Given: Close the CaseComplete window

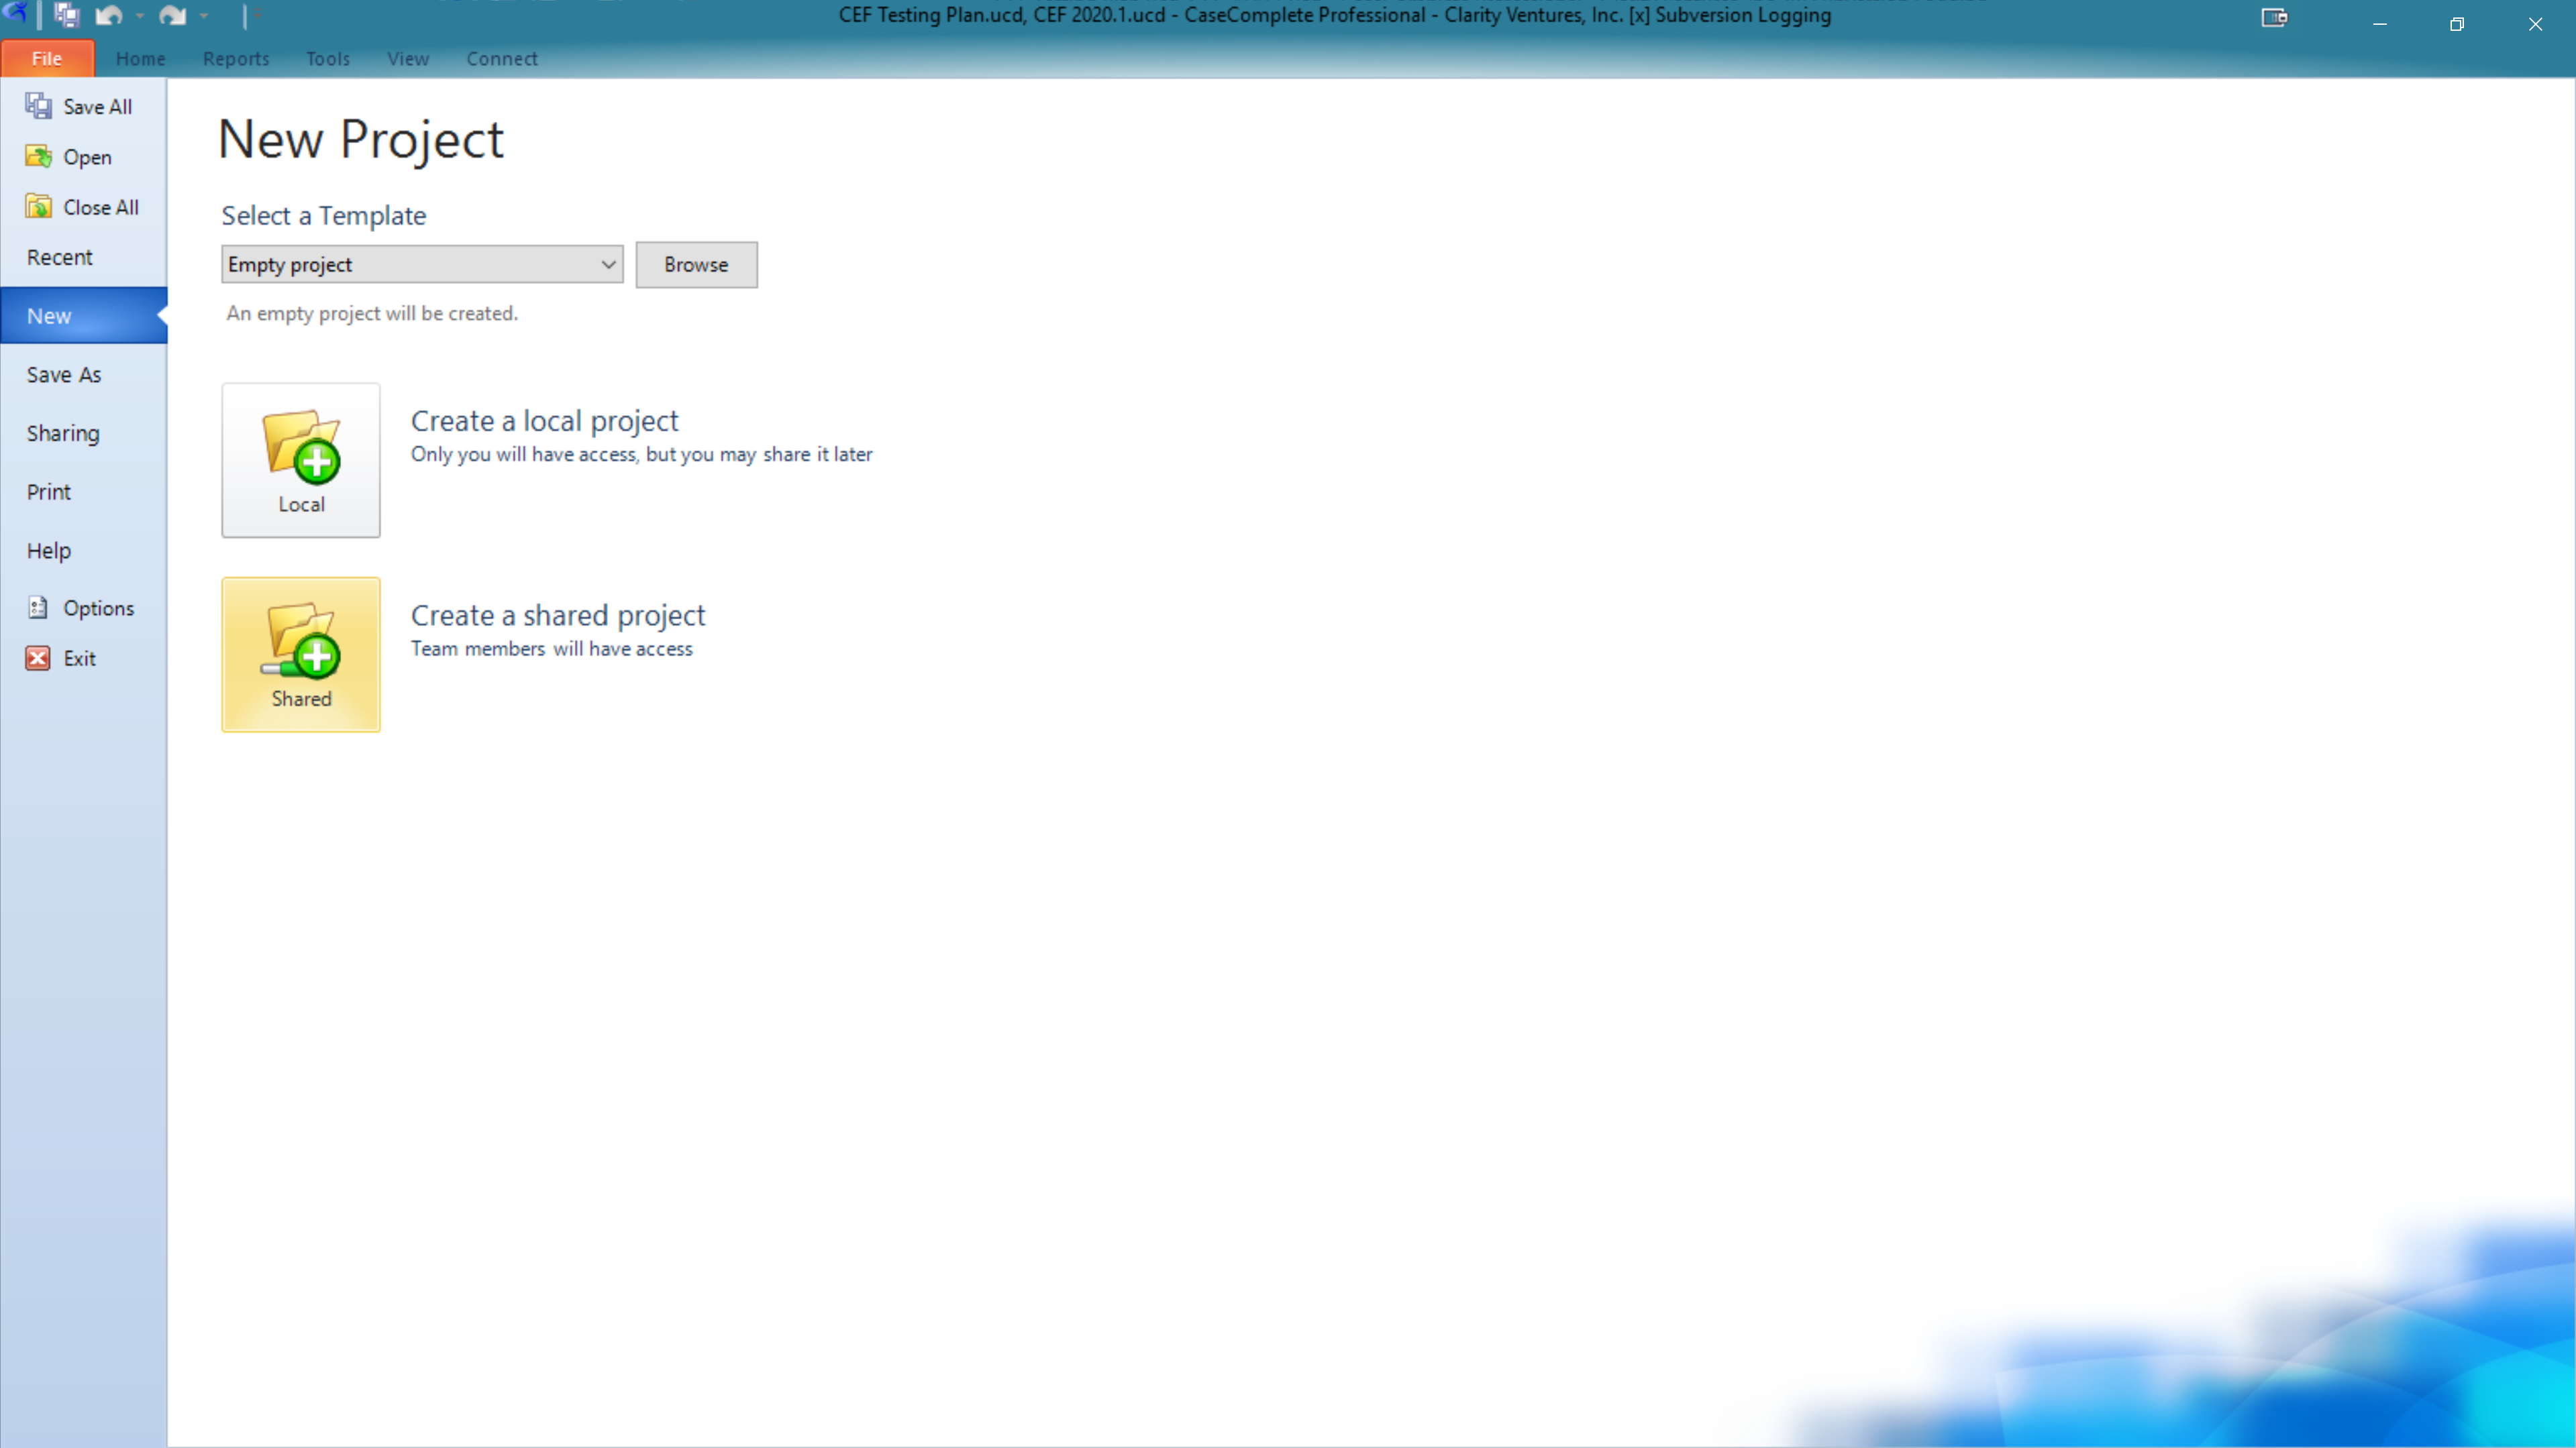Looking at the screenshot, I should coord(2535,24).
